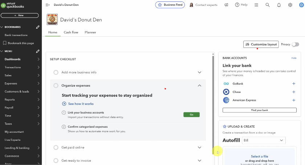Switch to the Cash flow tab
The height and width of the screenshot is (165, 305).
click(x=71, y=32)
